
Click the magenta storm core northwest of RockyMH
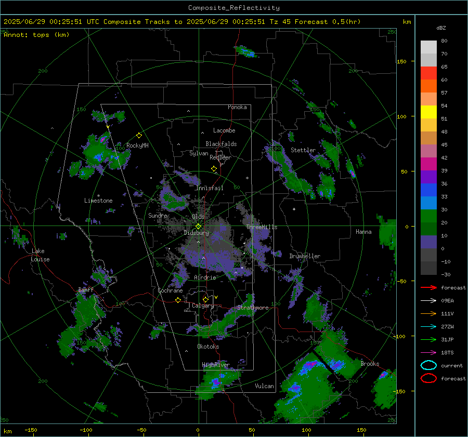tap(102, 139)
